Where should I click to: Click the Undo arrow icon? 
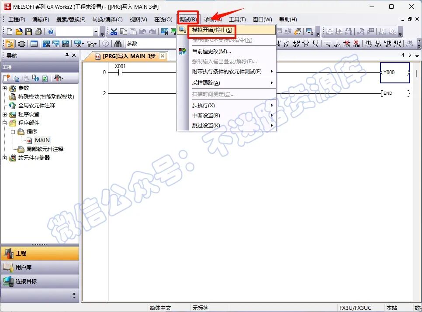coord(143,32)
